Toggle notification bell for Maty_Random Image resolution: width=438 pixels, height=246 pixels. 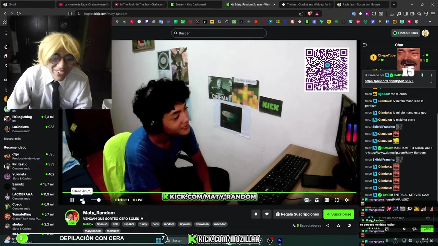(256, 214)
